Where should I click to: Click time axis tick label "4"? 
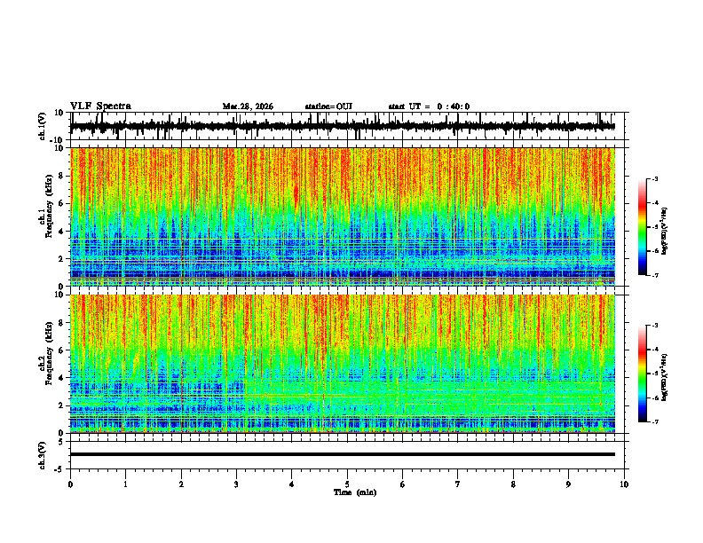click(x=292, y=484)
